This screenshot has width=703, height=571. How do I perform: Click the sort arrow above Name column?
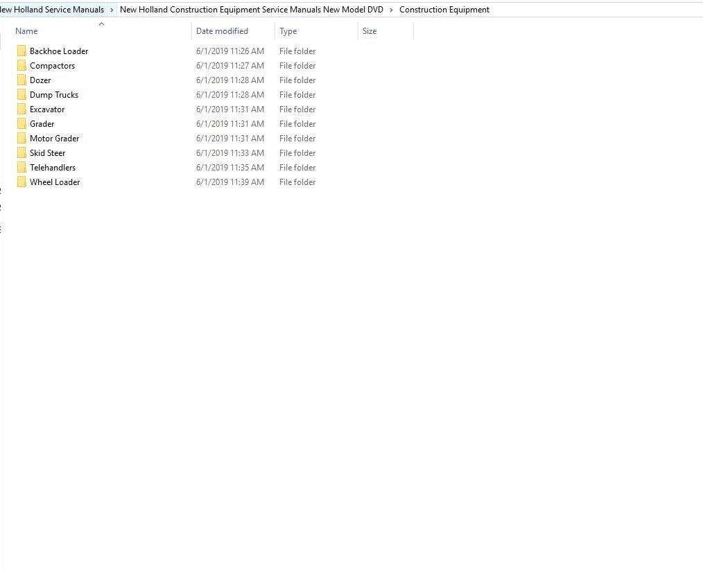pyautogui.click(x=101, y=24)
